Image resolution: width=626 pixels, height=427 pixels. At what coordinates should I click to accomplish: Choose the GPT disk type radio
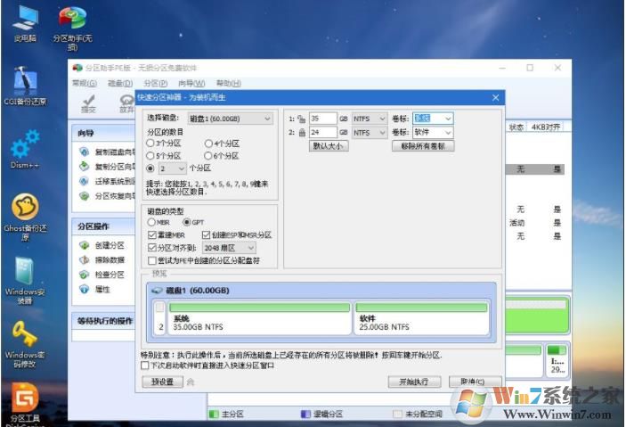click(x=186, y=222)
